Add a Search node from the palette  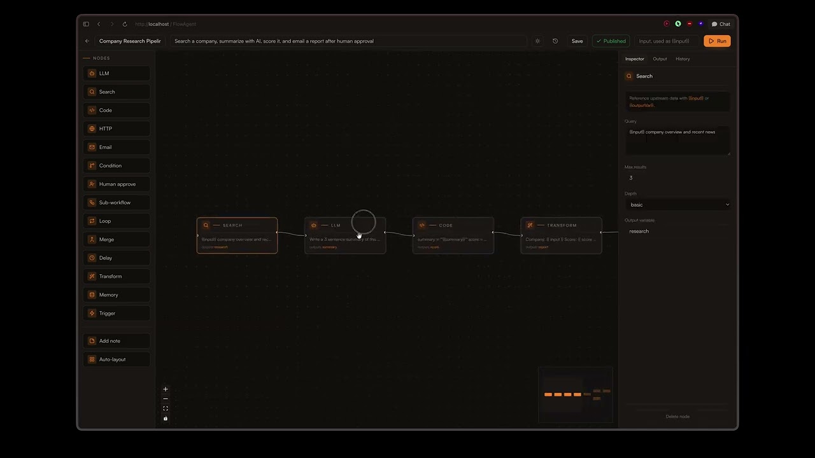117,92
